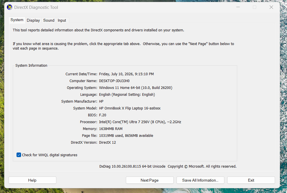The width and height of the screenshot is (287, 193).
Task: Click the DirectX Diagnostic Tool title icon
Action: coord(9,7)
